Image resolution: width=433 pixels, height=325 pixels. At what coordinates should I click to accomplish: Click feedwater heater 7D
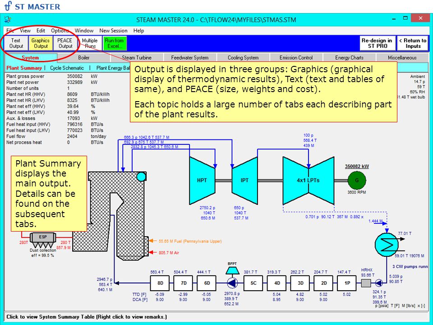click(184, 283)
